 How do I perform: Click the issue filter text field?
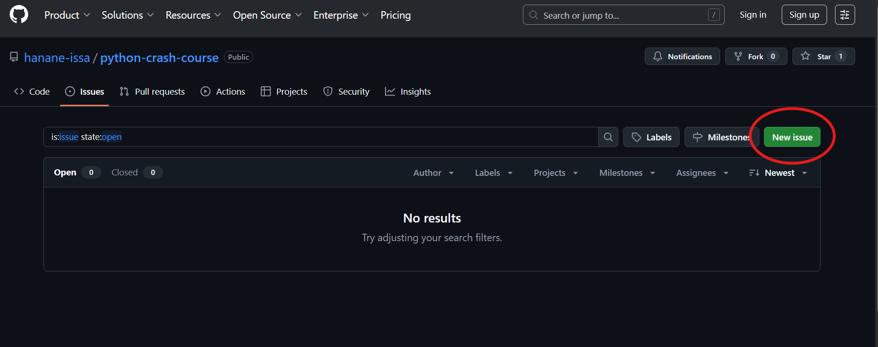(x=321, y=137)
